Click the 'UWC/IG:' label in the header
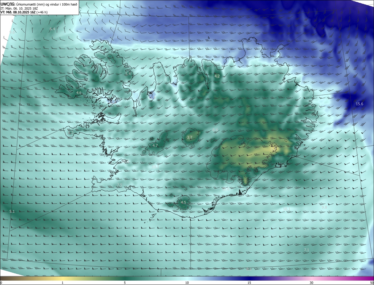This screenshot has height=285, width=374. (8, 4)
